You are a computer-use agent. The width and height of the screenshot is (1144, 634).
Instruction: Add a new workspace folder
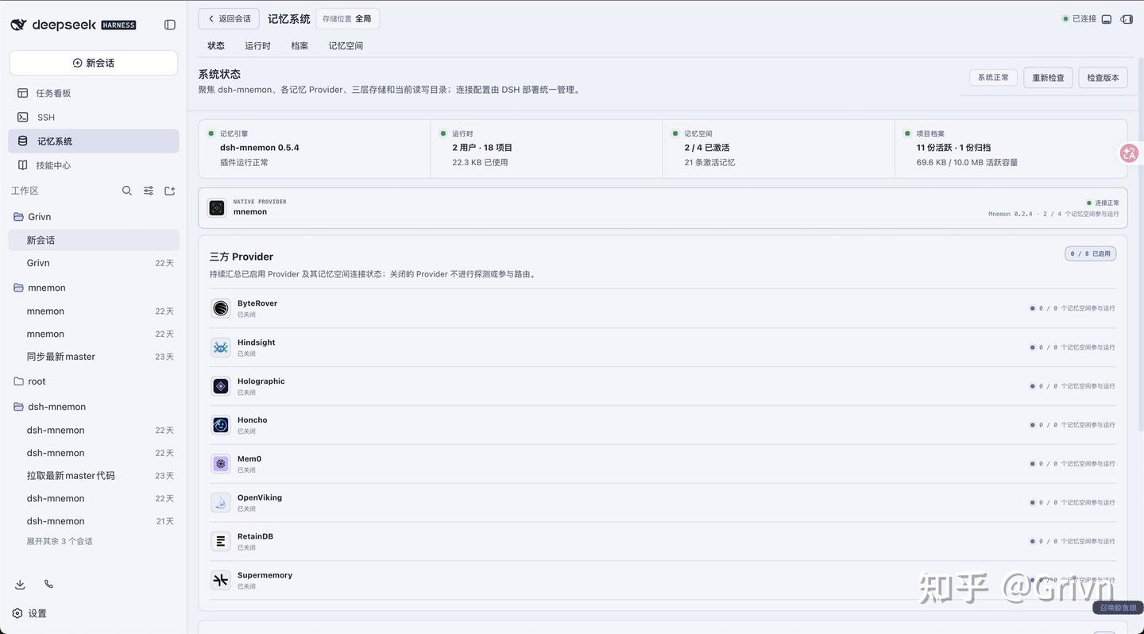coord(169,191)
